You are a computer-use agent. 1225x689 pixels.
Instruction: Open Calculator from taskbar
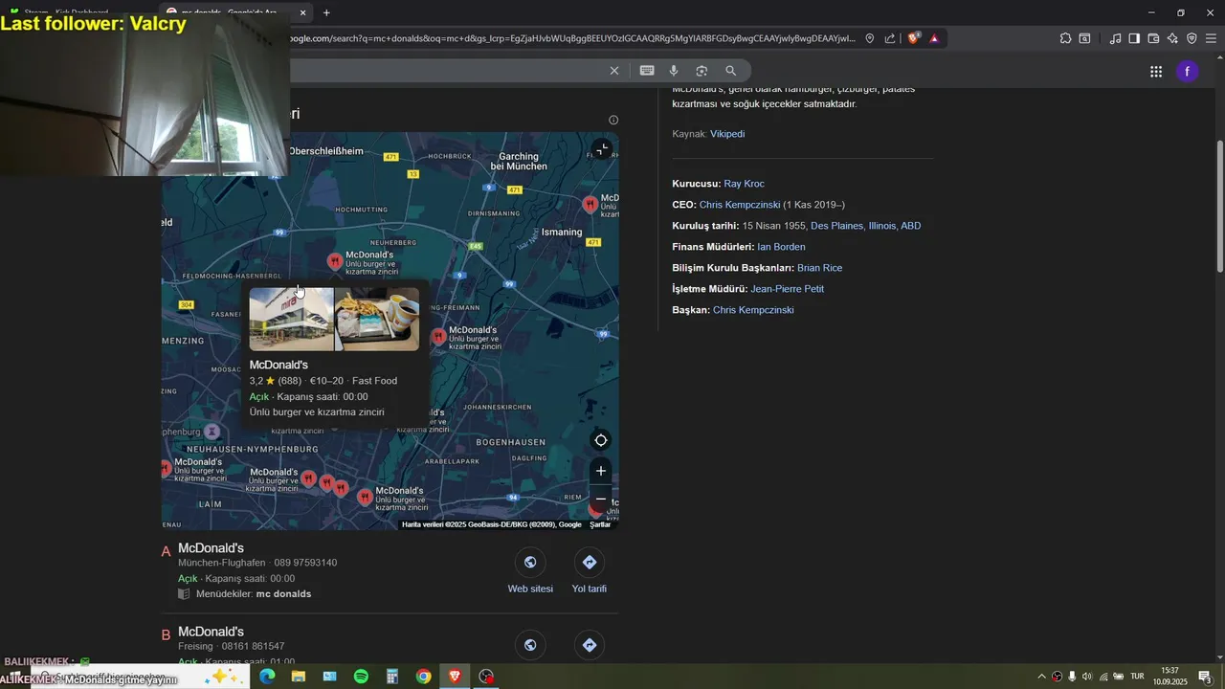click(392, 677)
